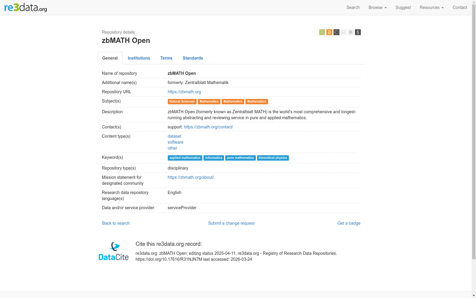Click the copyright license badge icon
The height and width of the screenshot is (298, 476).
pyautogui.click(x=336, y=32)
